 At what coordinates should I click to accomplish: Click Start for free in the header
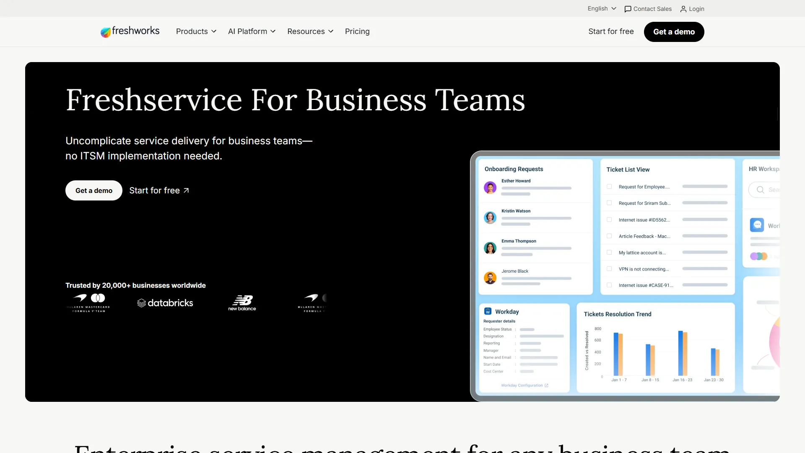(611, 31)
